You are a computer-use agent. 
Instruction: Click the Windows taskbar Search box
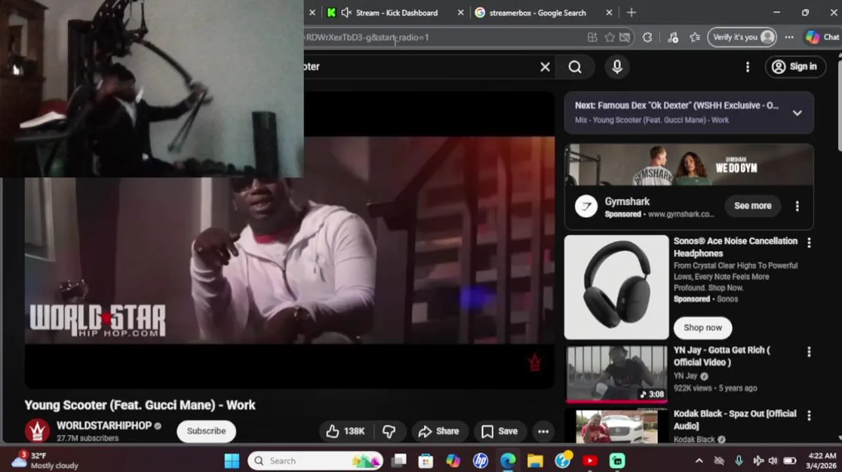click(x=315, y=461)
